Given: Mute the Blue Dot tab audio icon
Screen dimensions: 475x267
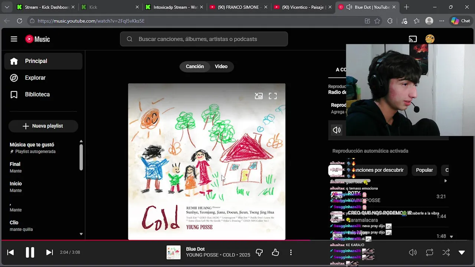Looking at the screenshot, I should [349, 7].
